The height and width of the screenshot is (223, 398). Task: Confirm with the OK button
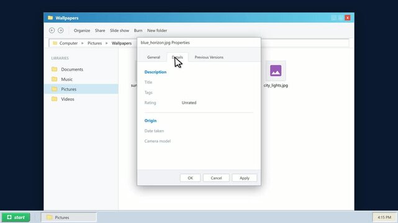(x=190, y=178)
